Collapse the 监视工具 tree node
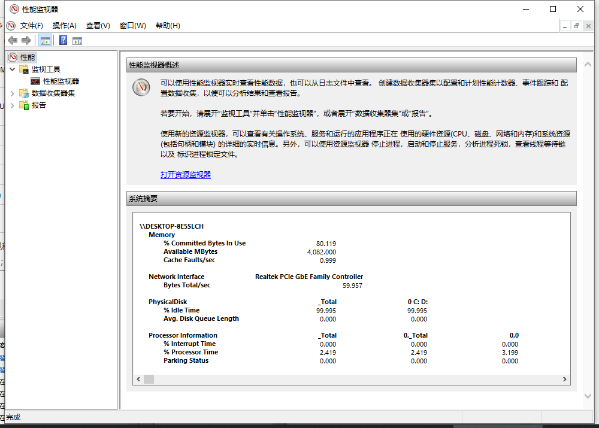The image size is (599, 428). click(12, 69)
